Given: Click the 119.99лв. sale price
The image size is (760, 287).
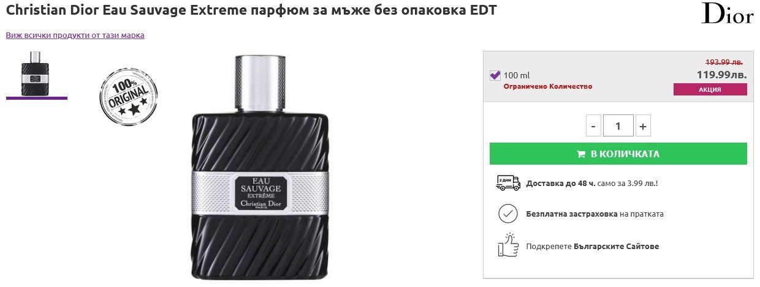Looking at the screenshot, I should (721, 75).
